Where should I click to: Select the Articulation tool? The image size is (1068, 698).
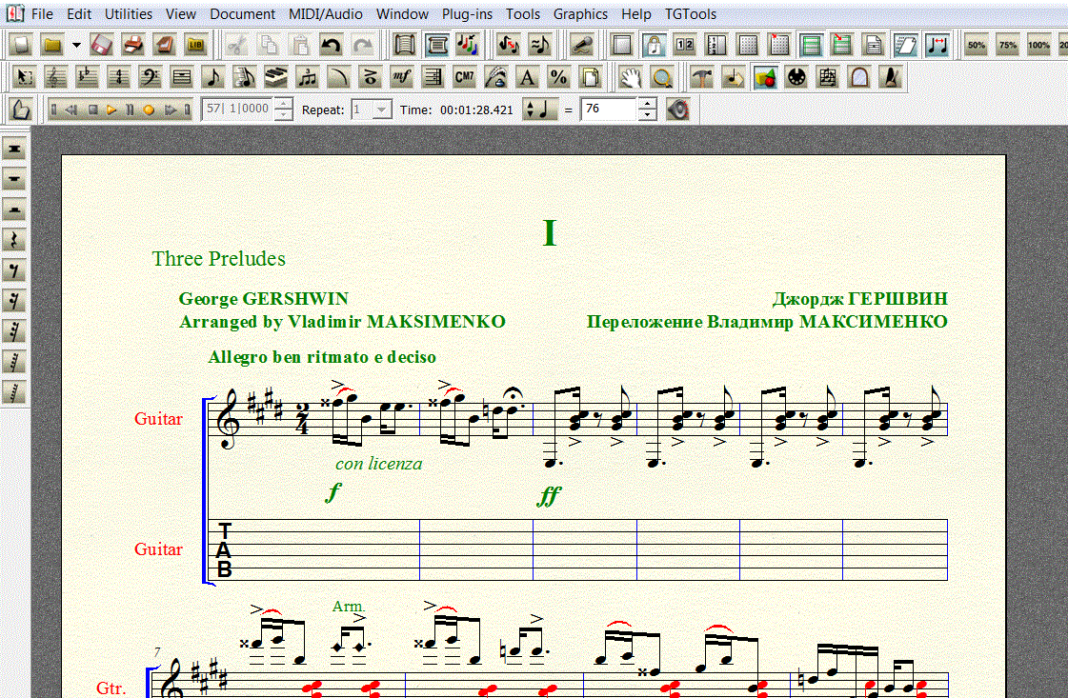click(x=369, y=77)
